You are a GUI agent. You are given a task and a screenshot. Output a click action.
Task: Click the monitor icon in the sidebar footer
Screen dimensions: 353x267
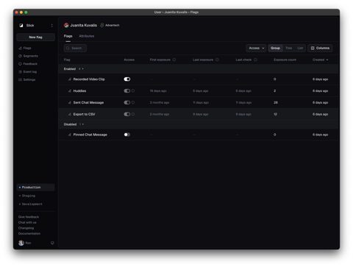pyautogui.click(x=52, y=243)
